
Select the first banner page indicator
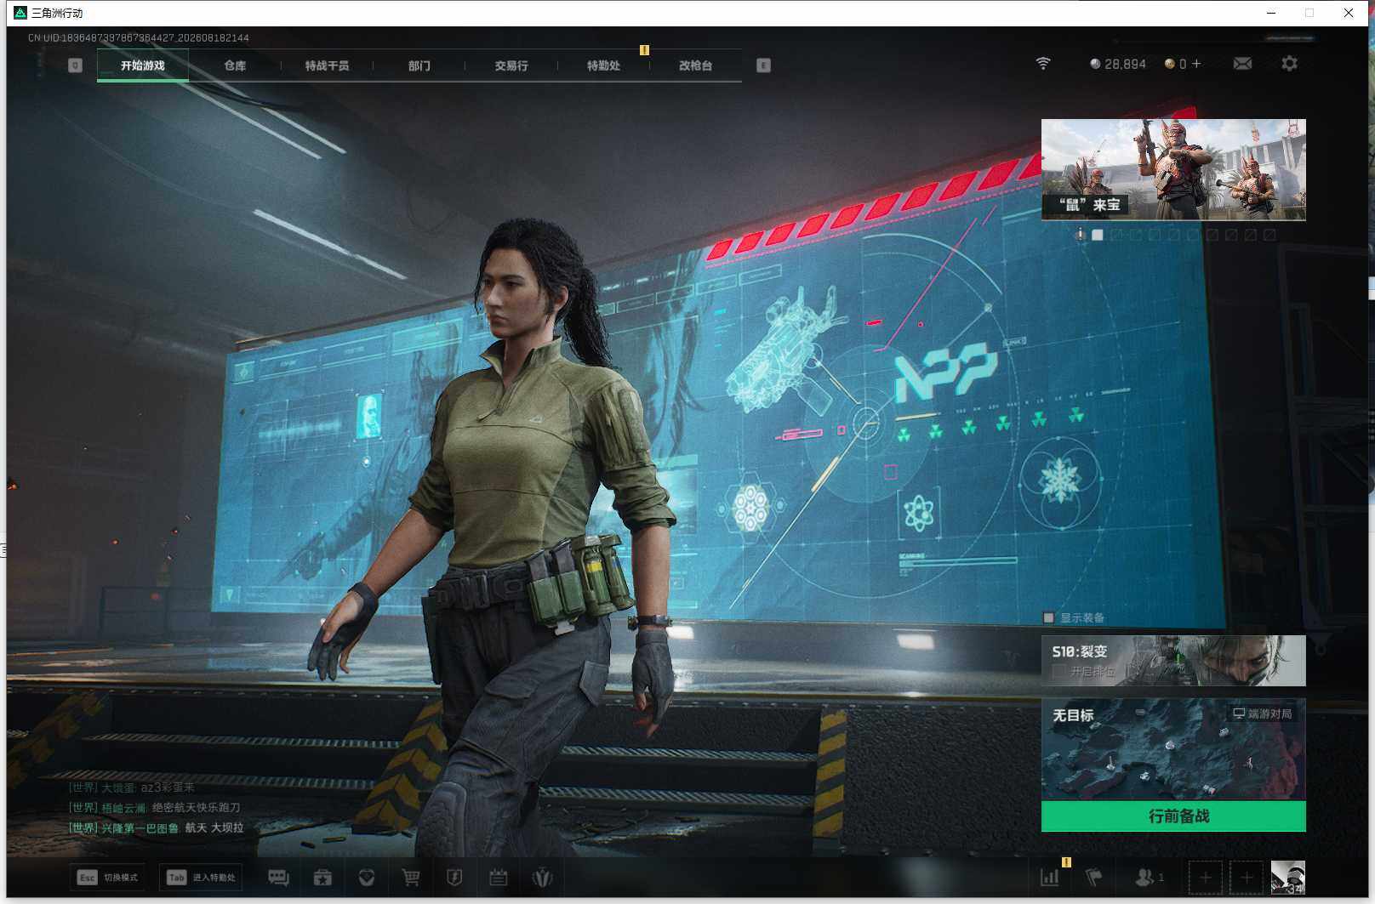(x=1098, y=235)
